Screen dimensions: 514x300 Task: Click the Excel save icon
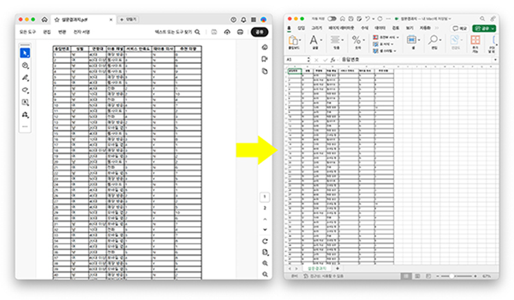point(351,18)
